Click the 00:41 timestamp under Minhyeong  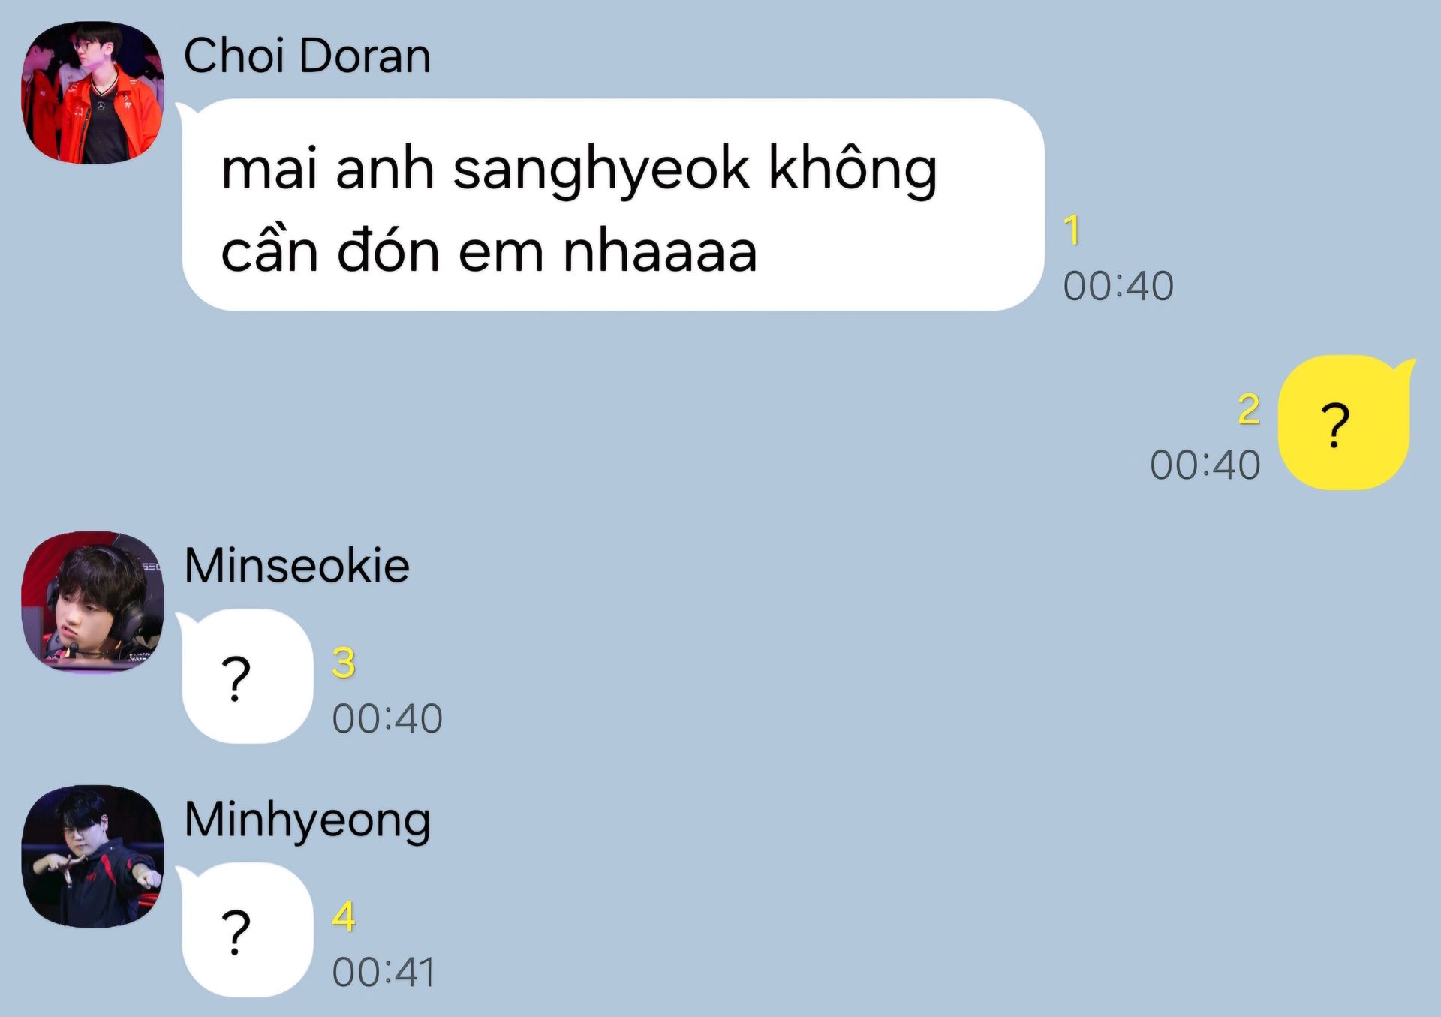[384, 972]
